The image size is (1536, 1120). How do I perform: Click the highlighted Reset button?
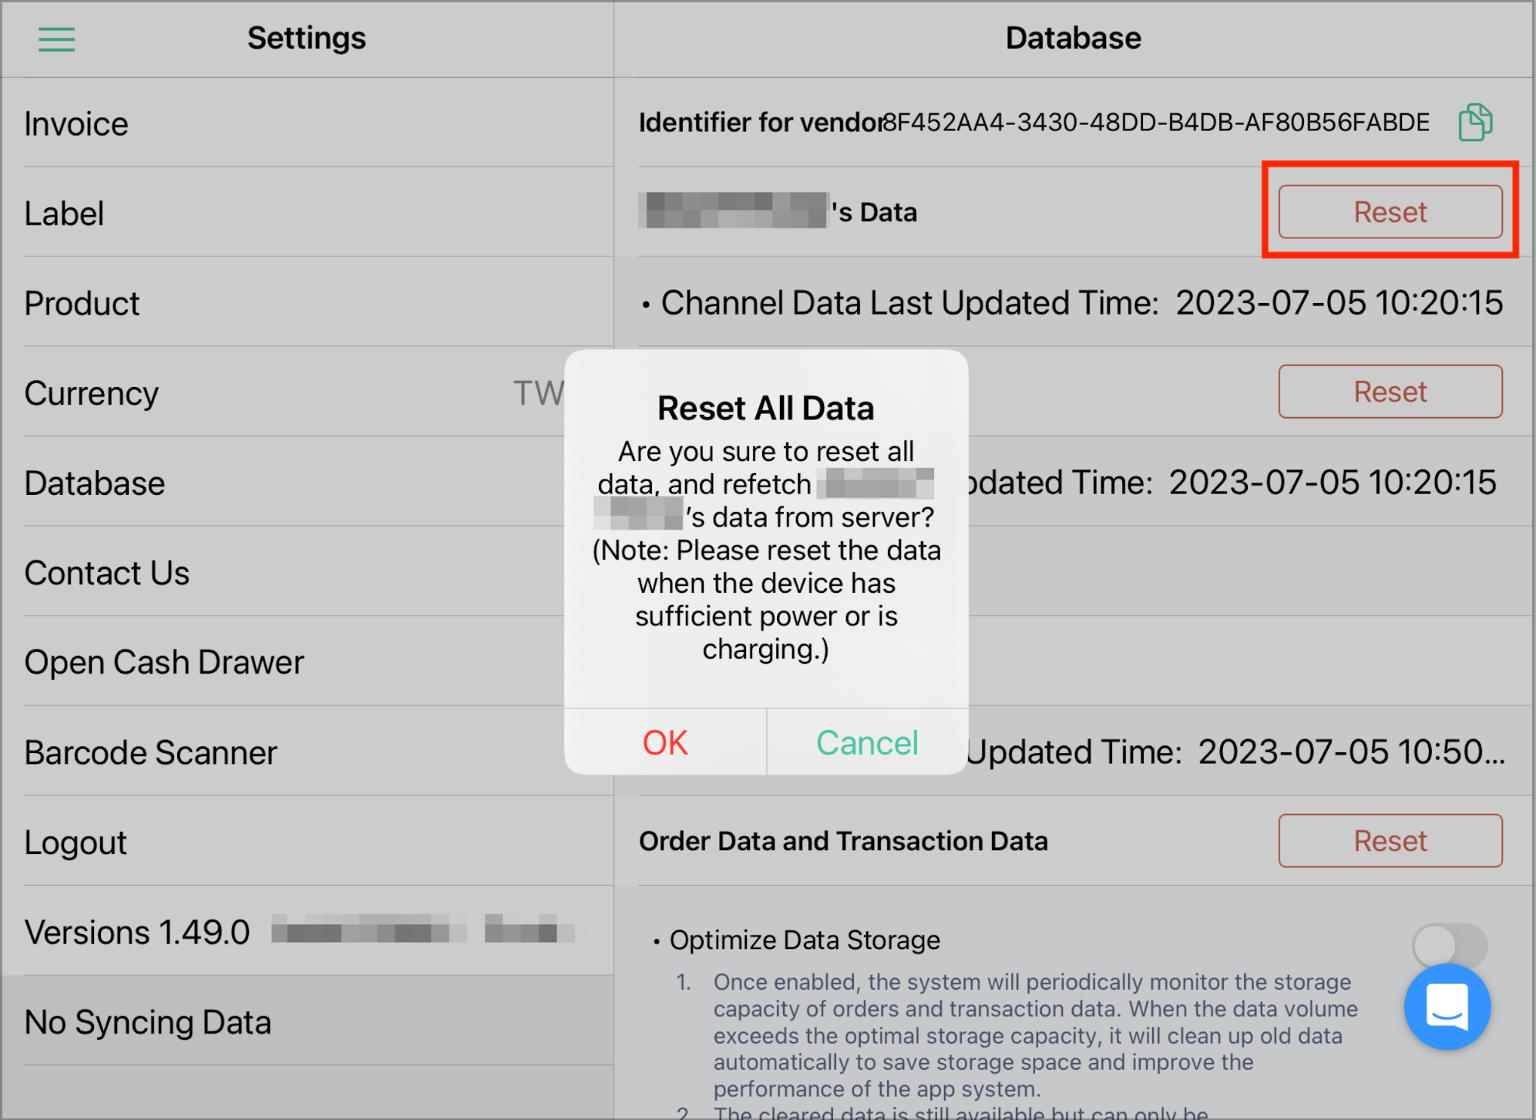(1390, 212)
